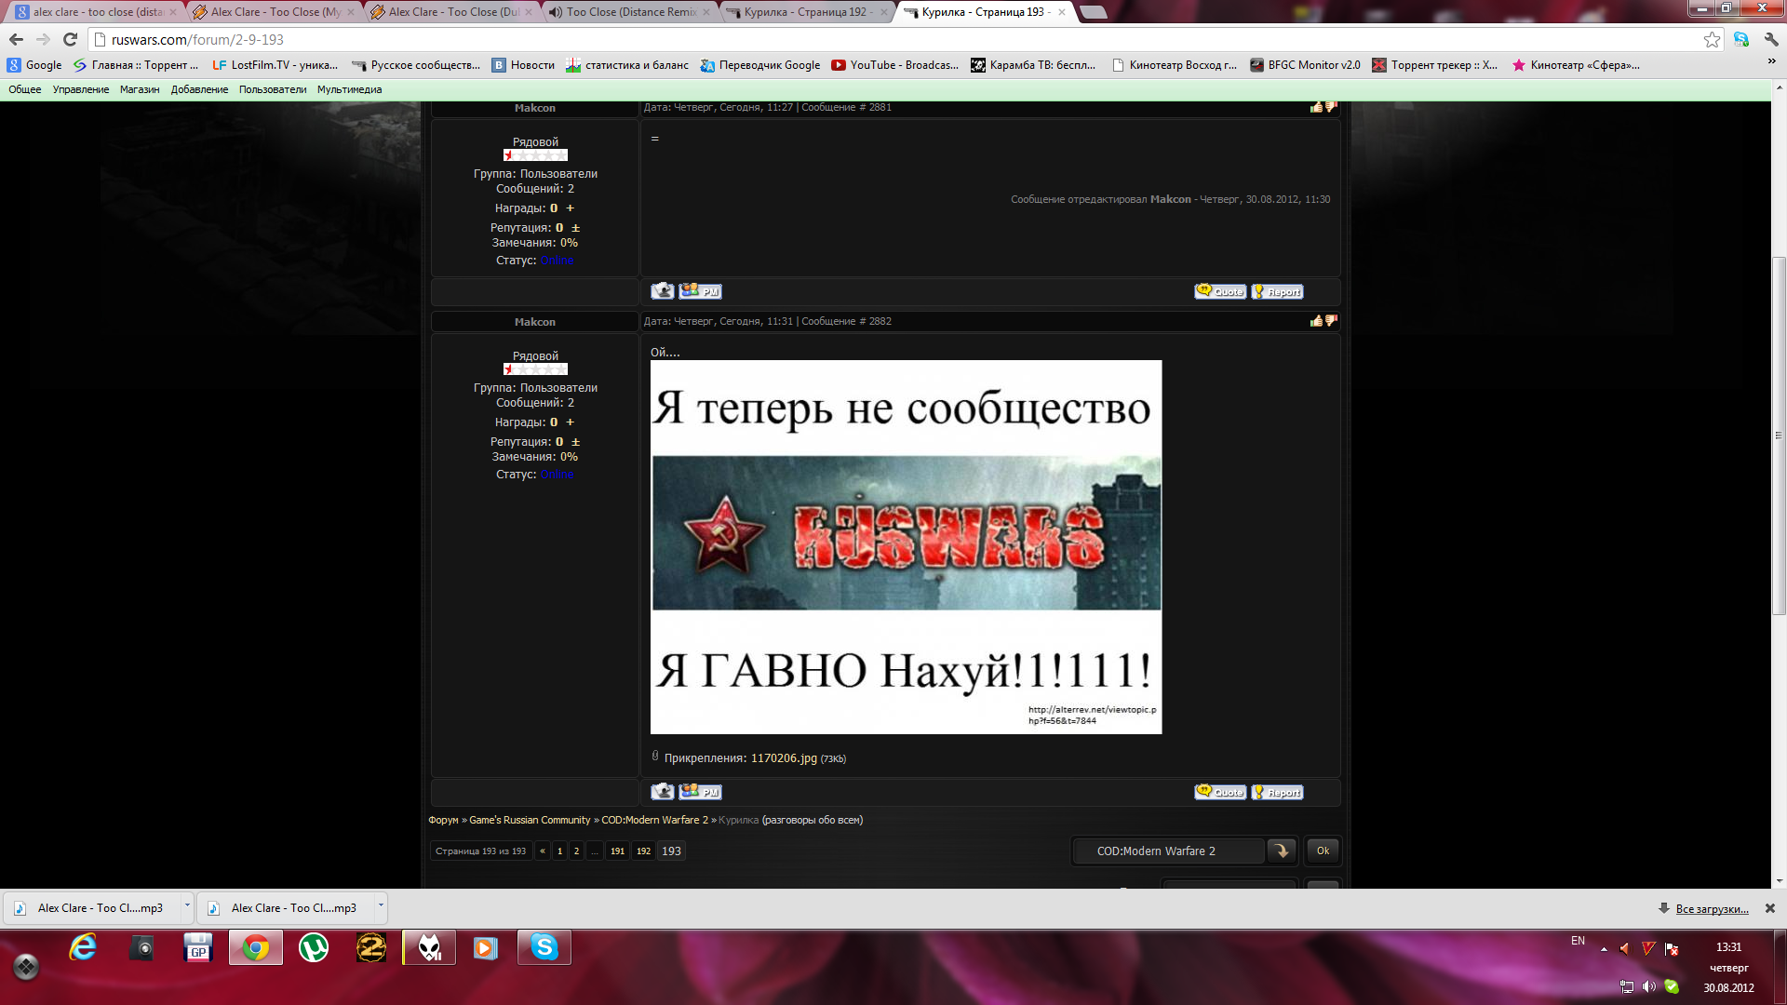
Task: Go to forum page 1
Action: [x=559, y=851]
